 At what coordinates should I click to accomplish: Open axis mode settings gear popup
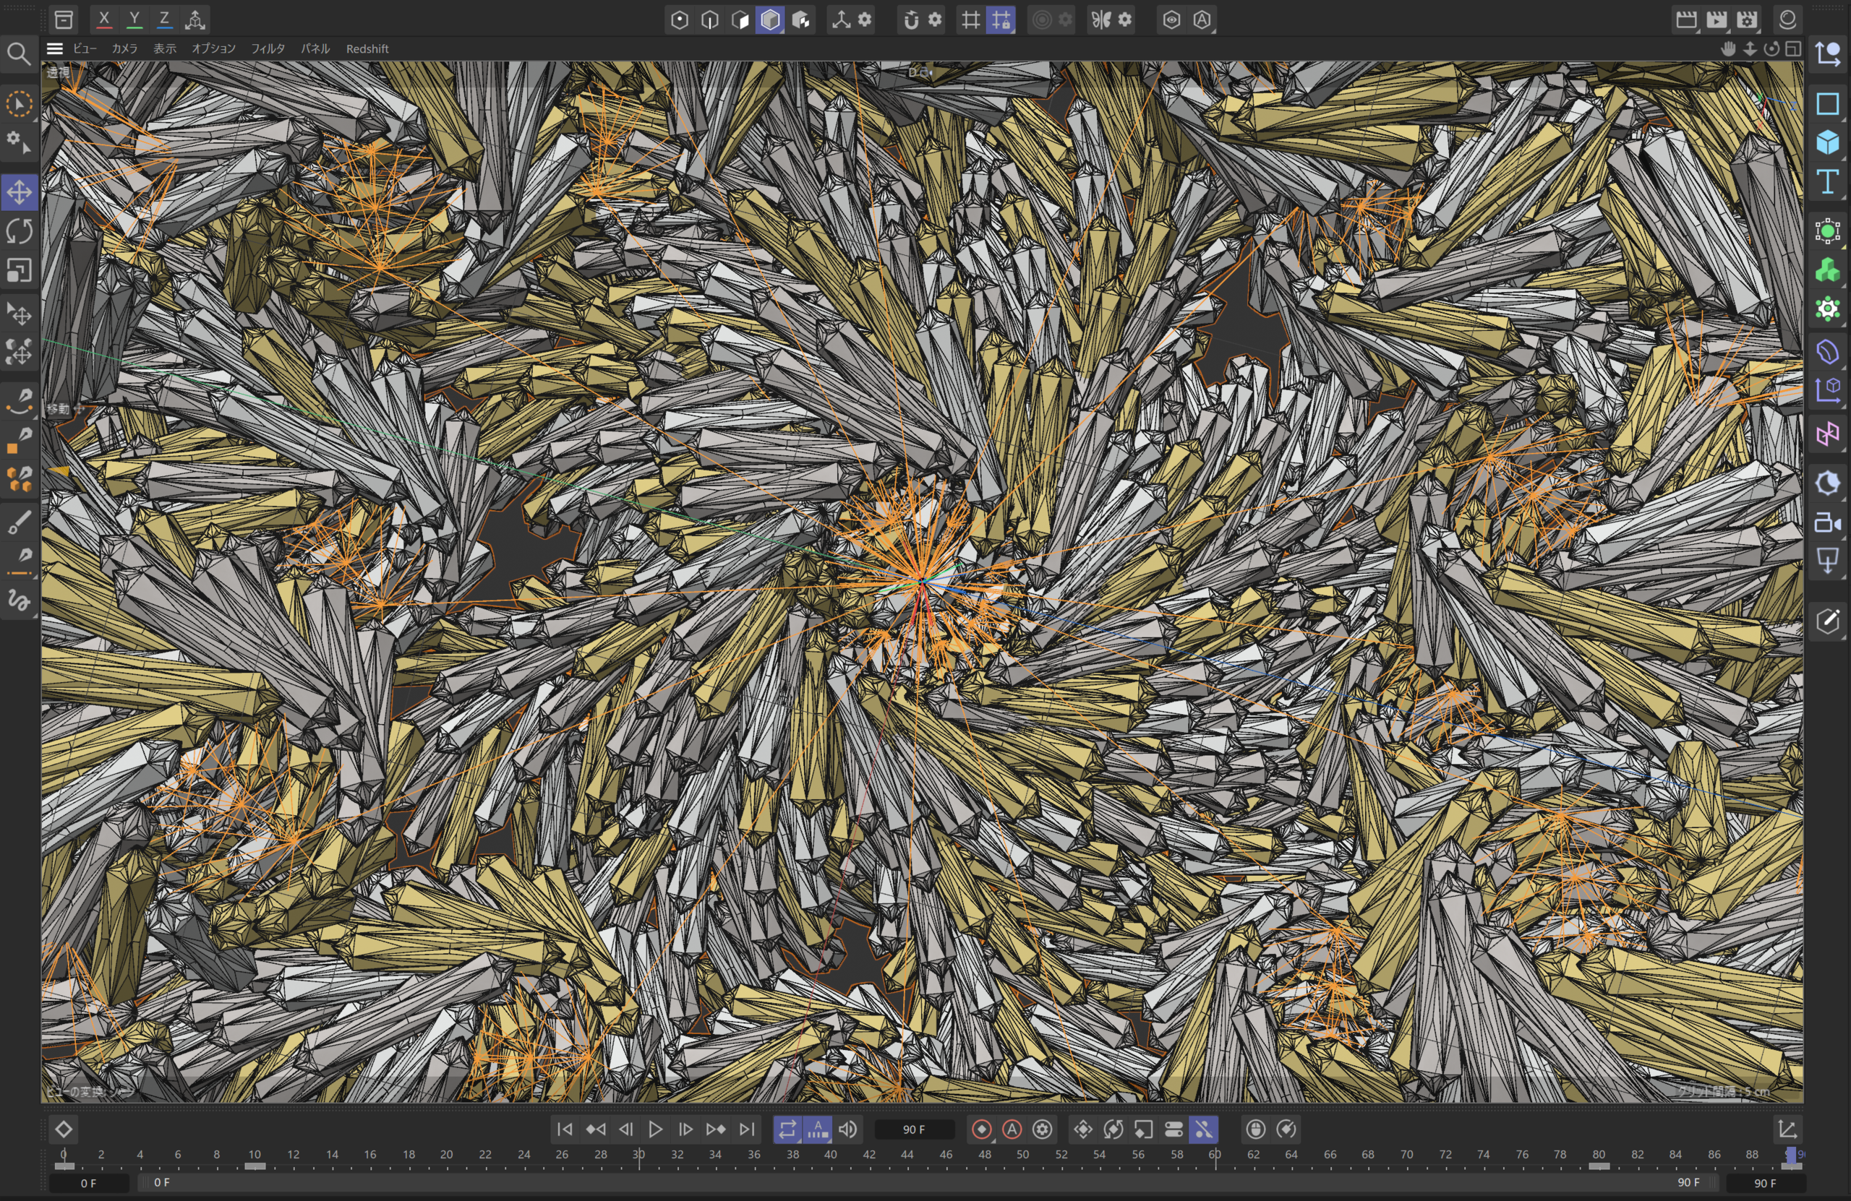pyautogui.click(x=865, y=20)
